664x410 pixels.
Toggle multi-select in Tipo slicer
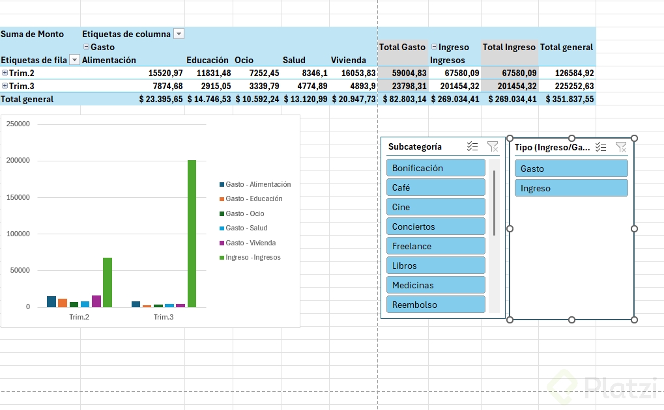coord(601,147)
